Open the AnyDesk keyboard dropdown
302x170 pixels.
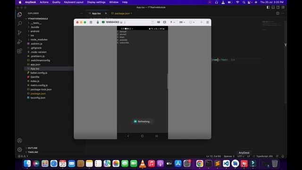pyautogui.click(x=182, y=22)
